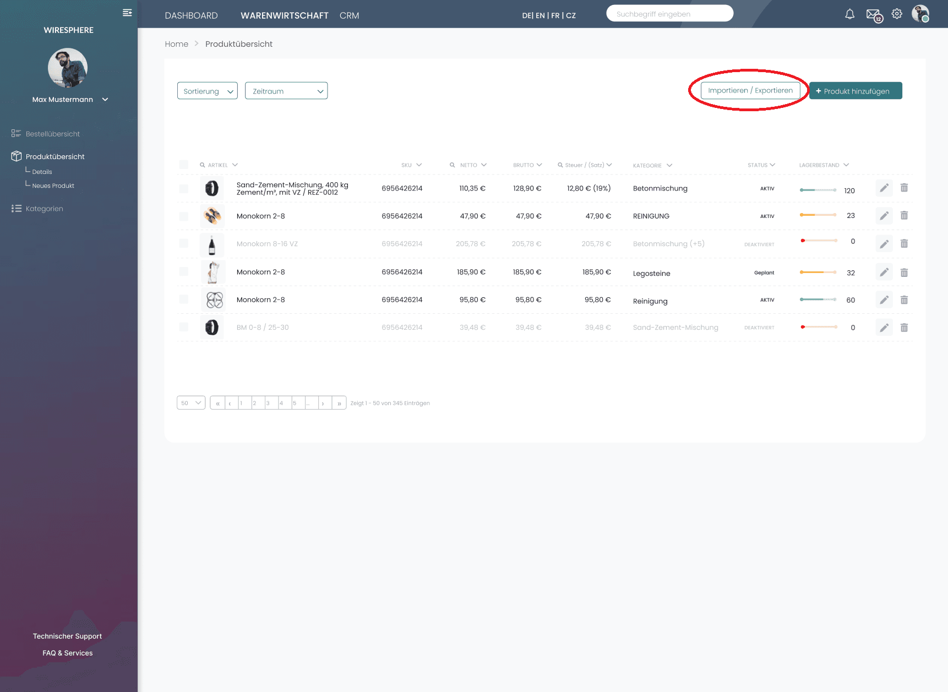Open the 50 entries per page dropdown

pyautogui.click(x=191, y=403)
